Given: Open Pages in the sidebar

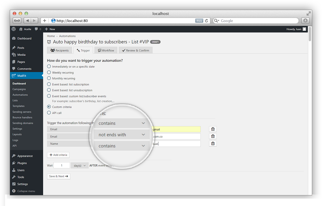Looking at the screenshot, I should 21,62.
